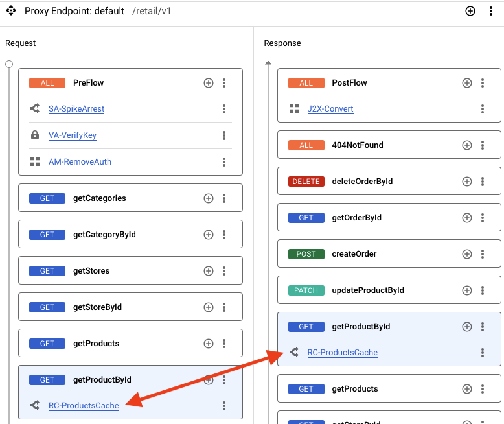Add a step to response getProductById flow
The width and height of the screenshot is (504, 424).
466,327
